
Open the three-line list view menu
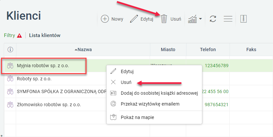coord(228,19)
